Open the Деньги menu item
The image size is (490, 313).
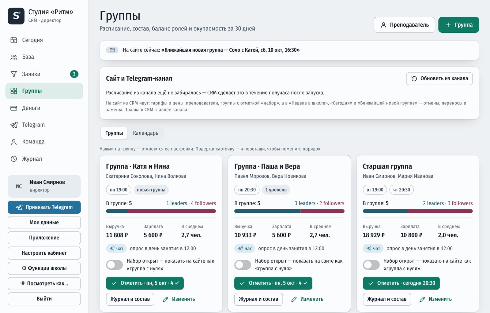click(x=44, y=108)
